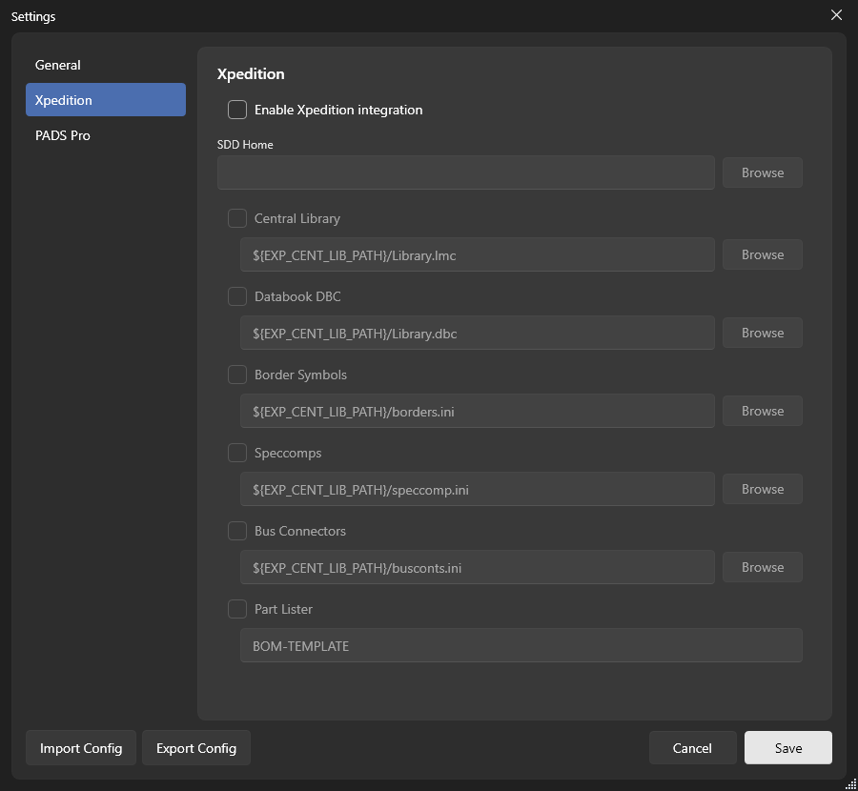
Task: Click the window resize grip icon
Action: (851, 784)
